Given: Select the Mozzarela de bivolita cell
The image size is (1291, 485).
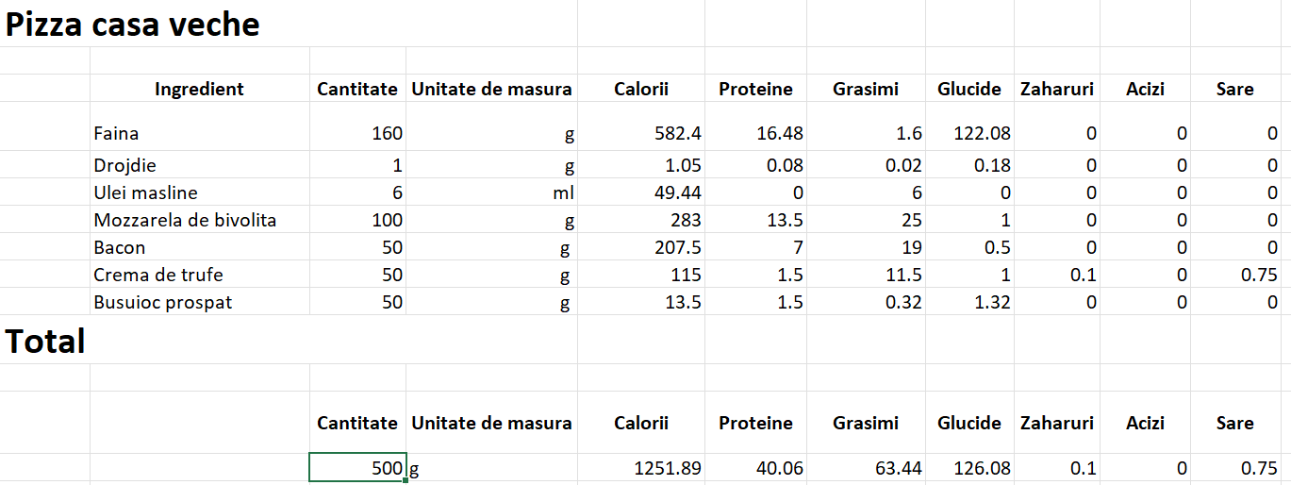Looking at the screenshot, I should [x=200, y=220].
